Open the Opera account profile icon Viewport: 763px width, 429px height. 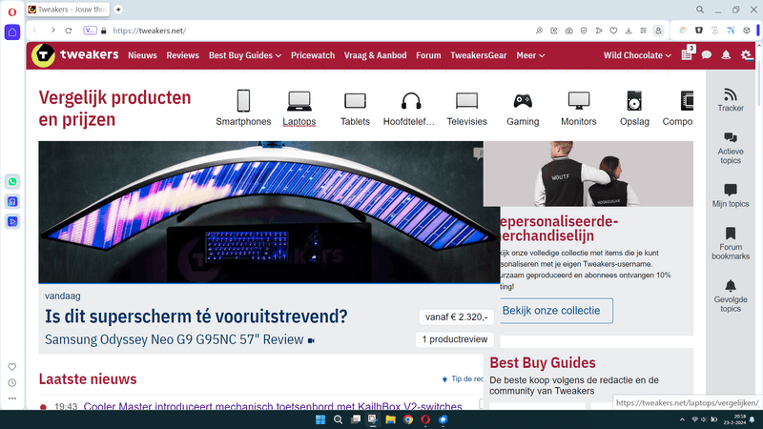coord(658,31)
